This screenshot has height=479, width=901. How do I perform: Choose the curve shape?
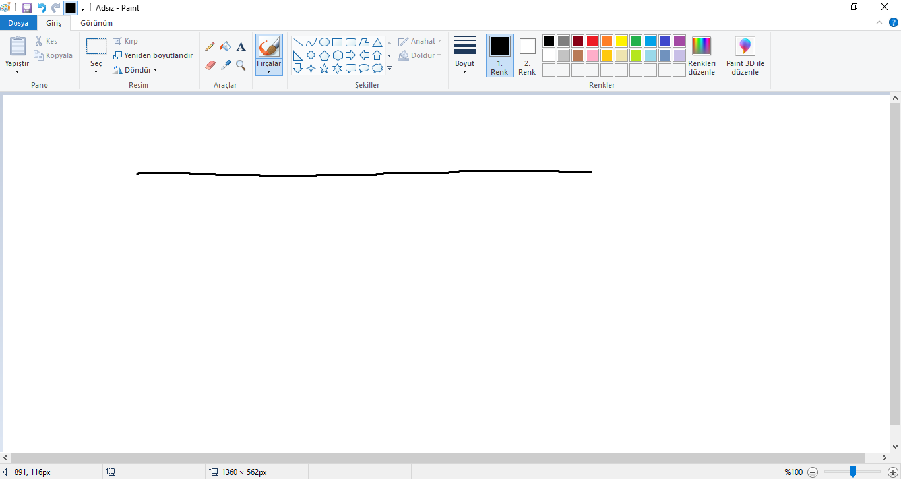point(311,42)
